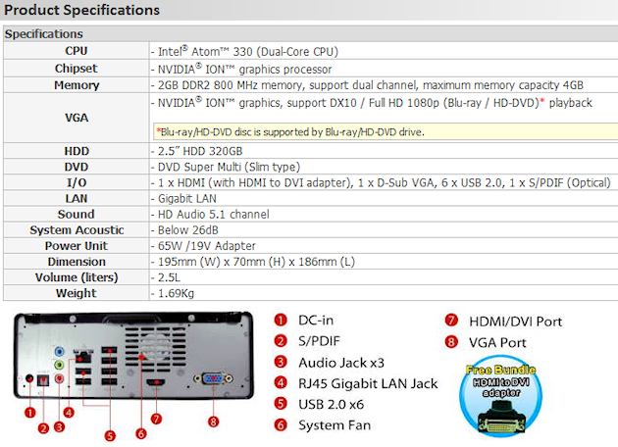Image resolution: width=618 pixels, height=447 pixels.
Task: Select the HDMI to DVI adapter I/O description
Action: click(384, 182)
